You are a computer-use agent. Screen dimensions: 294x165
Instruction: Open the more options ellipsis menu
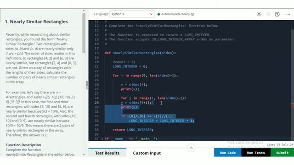click(288, 14)
